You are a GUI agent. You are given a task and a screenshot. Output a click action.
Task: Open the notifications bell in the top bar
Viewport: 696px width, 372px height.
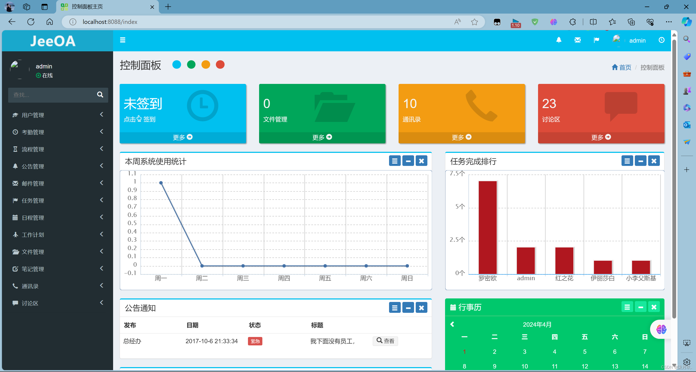[x=558, y=40]
